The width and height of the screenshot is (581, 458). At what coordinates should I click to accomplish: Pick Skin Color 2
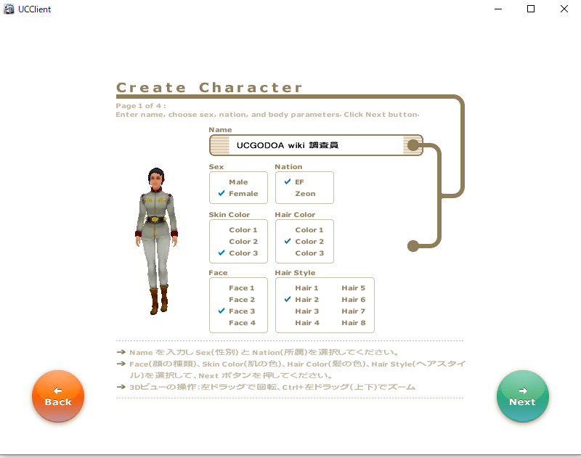[243, 241]
